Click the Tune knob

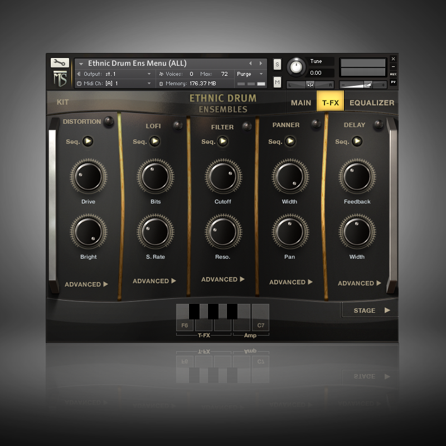(x=296, y=67)
